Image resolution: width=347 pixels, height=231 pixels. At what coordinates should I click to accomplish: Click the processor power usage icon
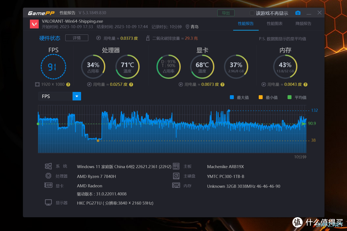(89, 84)
